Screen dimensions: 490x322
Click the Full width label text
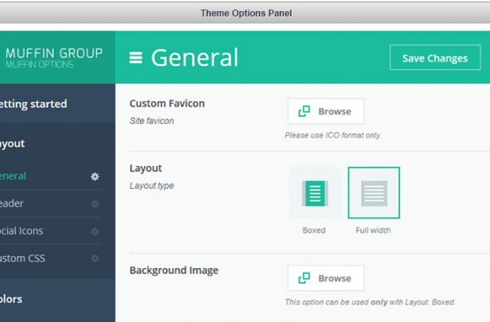373,230
